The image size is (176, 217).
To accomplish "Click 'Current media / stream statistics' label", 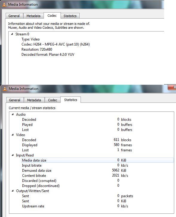I will coord(32,108).
